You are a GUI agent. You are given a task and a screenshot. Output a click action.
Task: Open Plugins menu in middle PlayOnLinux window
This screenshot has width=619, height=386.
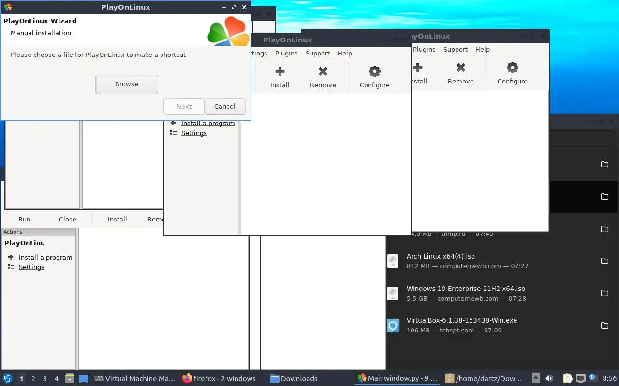click(x=286, y=54)
